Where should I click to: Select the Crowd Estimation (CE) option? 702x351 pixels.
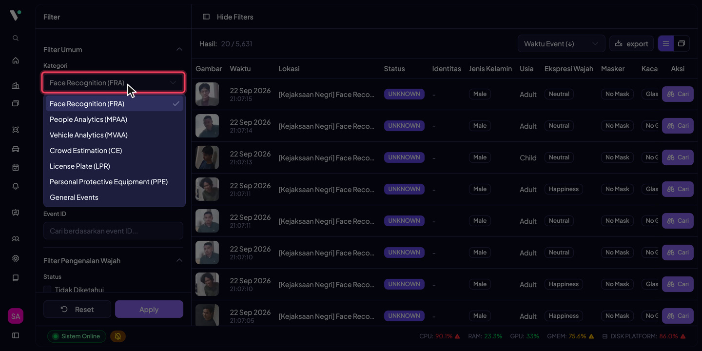click(x=115, y=150)
